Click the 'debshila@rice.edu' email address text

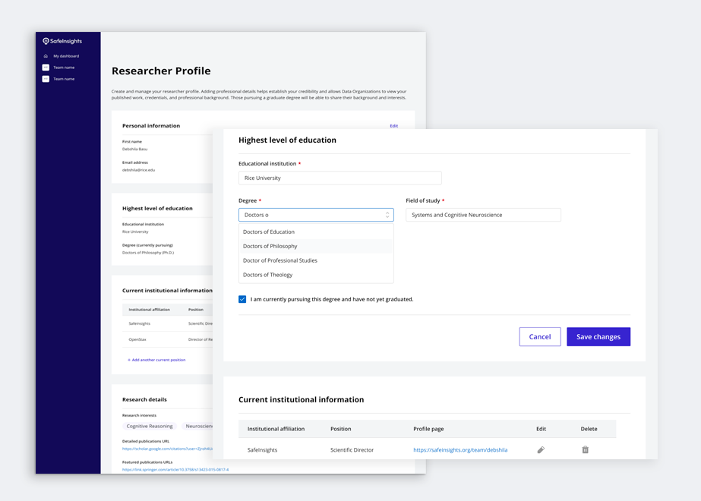(x=138, y=170)
